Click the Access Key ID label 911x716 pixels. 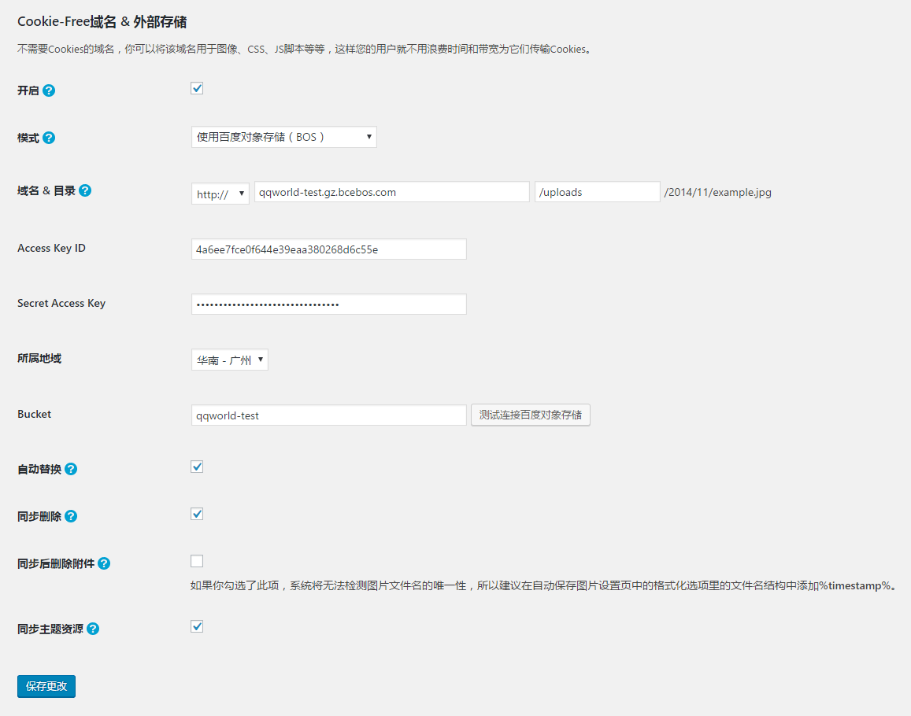point(51,248)
